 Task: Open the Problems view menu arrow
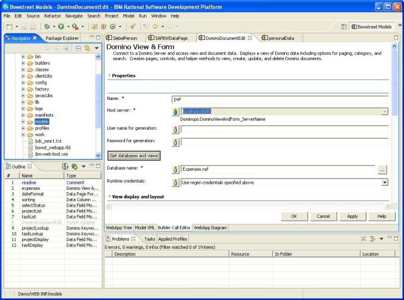click(x=381, y=239)
